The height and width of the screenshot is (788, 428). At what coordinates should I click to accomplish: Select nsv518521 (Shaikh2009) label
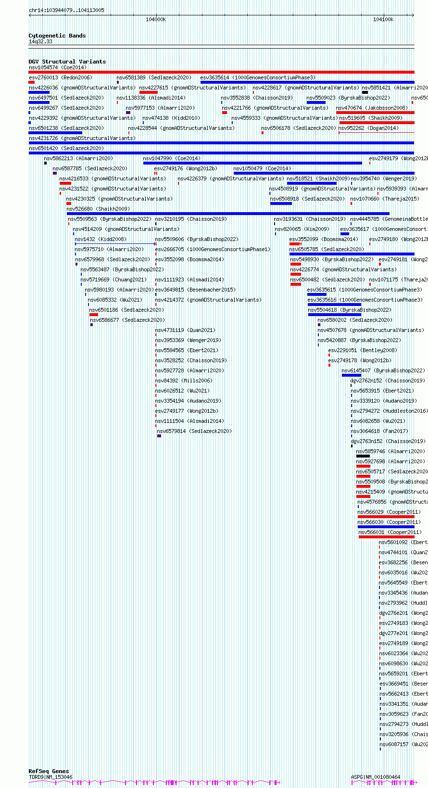tap(318, 178)
